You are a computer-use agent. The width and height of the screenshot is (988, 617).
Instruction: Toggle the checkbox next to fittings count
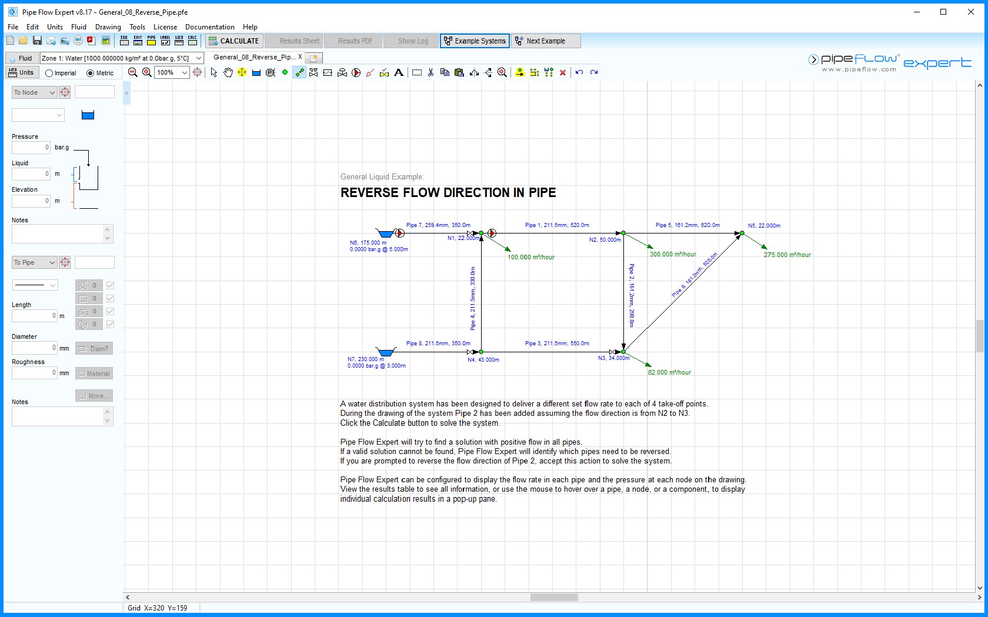tap(110, 285)
